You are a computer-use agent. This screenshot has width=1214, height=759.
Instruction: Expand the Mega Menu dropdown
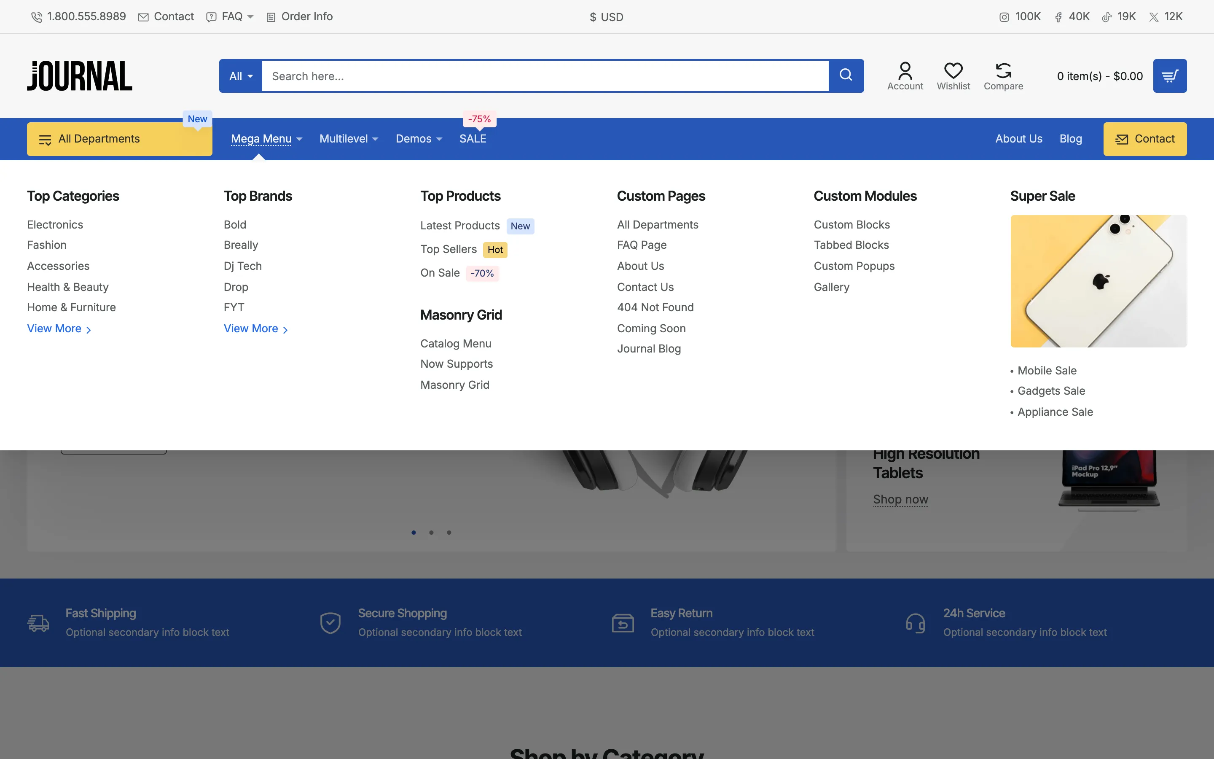tap(266, 139)
